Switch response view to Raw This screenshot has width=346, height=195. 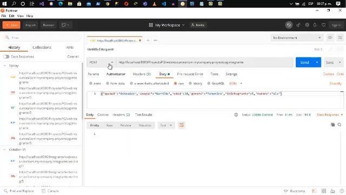click(109, 125)
